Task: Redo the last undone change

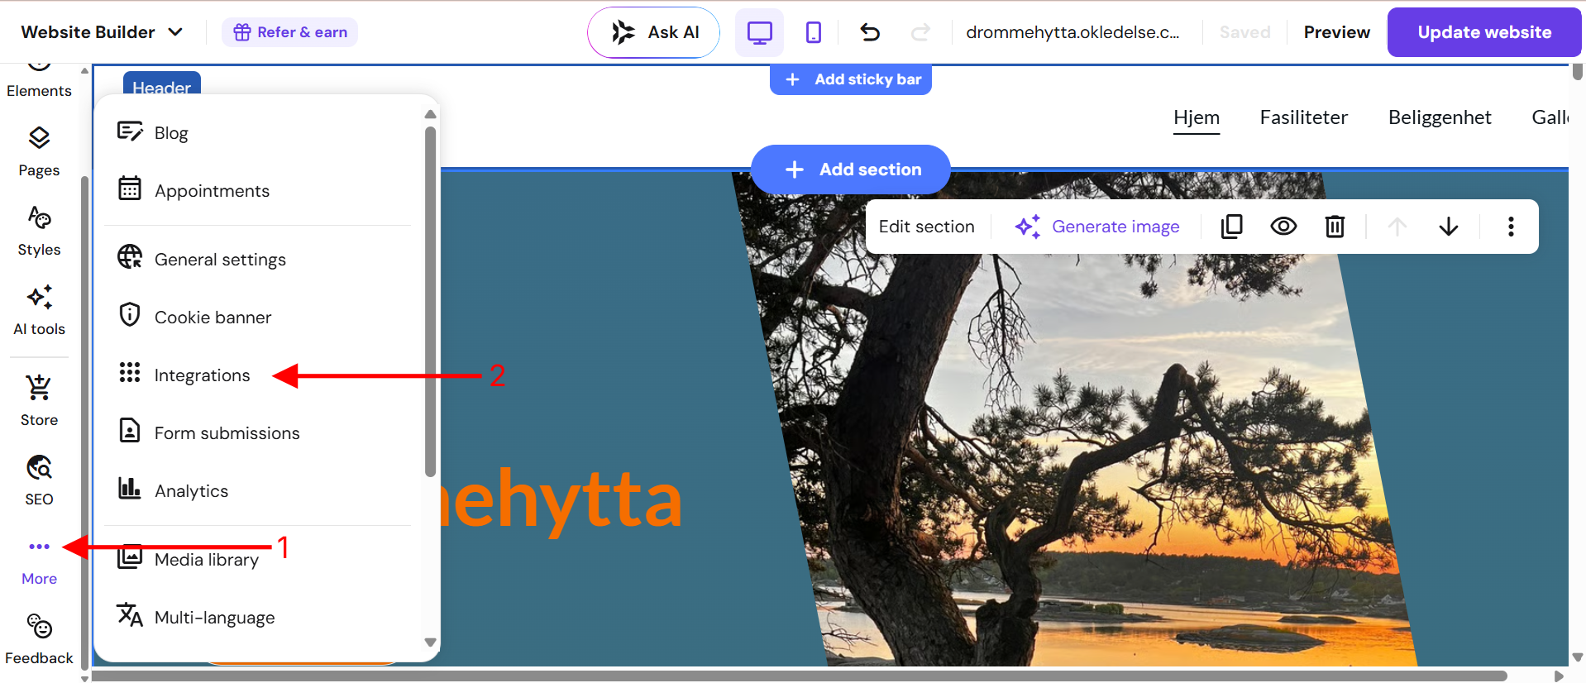Action: (920, 32)
